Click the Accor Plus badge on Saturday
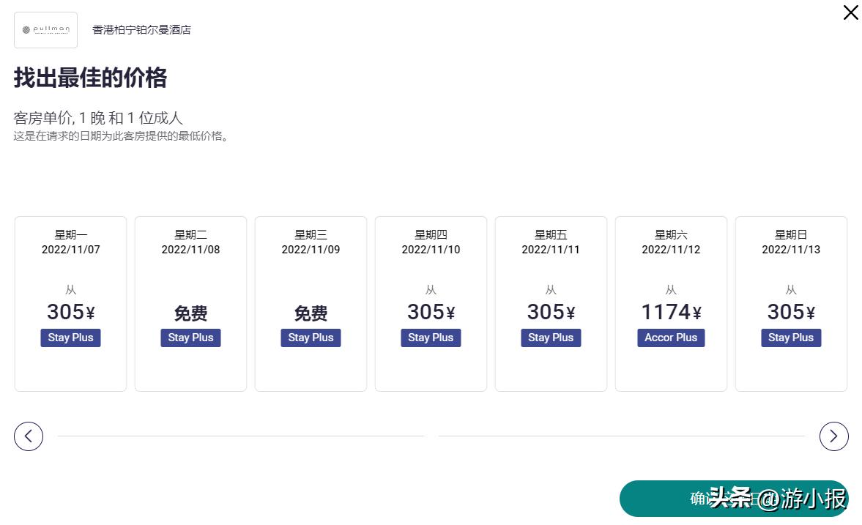The height and width of the screenshot is (525, 862). 671,338
